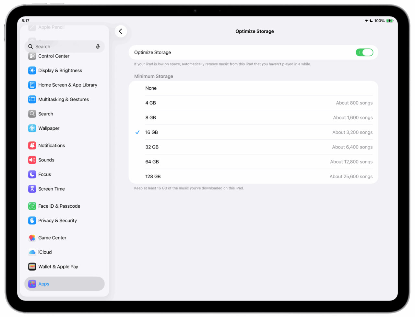Click the Settings search field
Screen dimensions: 415x317
click(x=62, y=47)
